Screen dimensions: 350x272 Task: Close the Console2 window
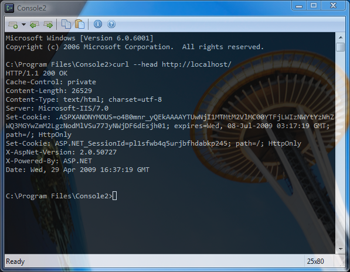tap(333, 6)
